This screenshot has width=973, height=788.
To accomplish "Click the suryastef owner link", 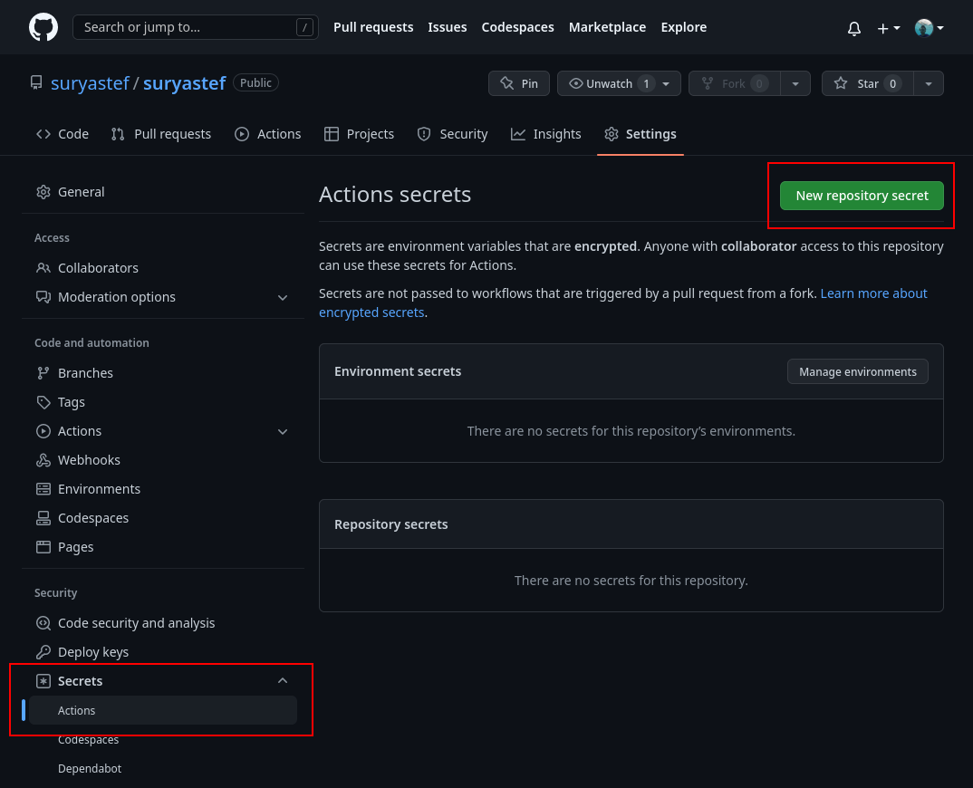I will click(90, 83).
